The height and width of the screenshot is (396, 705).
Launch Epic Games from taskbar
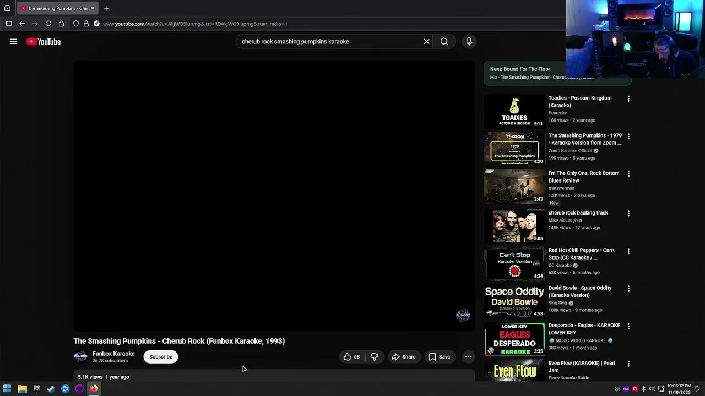pos(36,389)
